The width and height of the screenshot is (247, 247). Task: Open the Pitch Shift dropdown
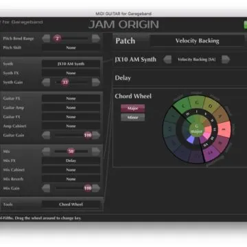71,48
